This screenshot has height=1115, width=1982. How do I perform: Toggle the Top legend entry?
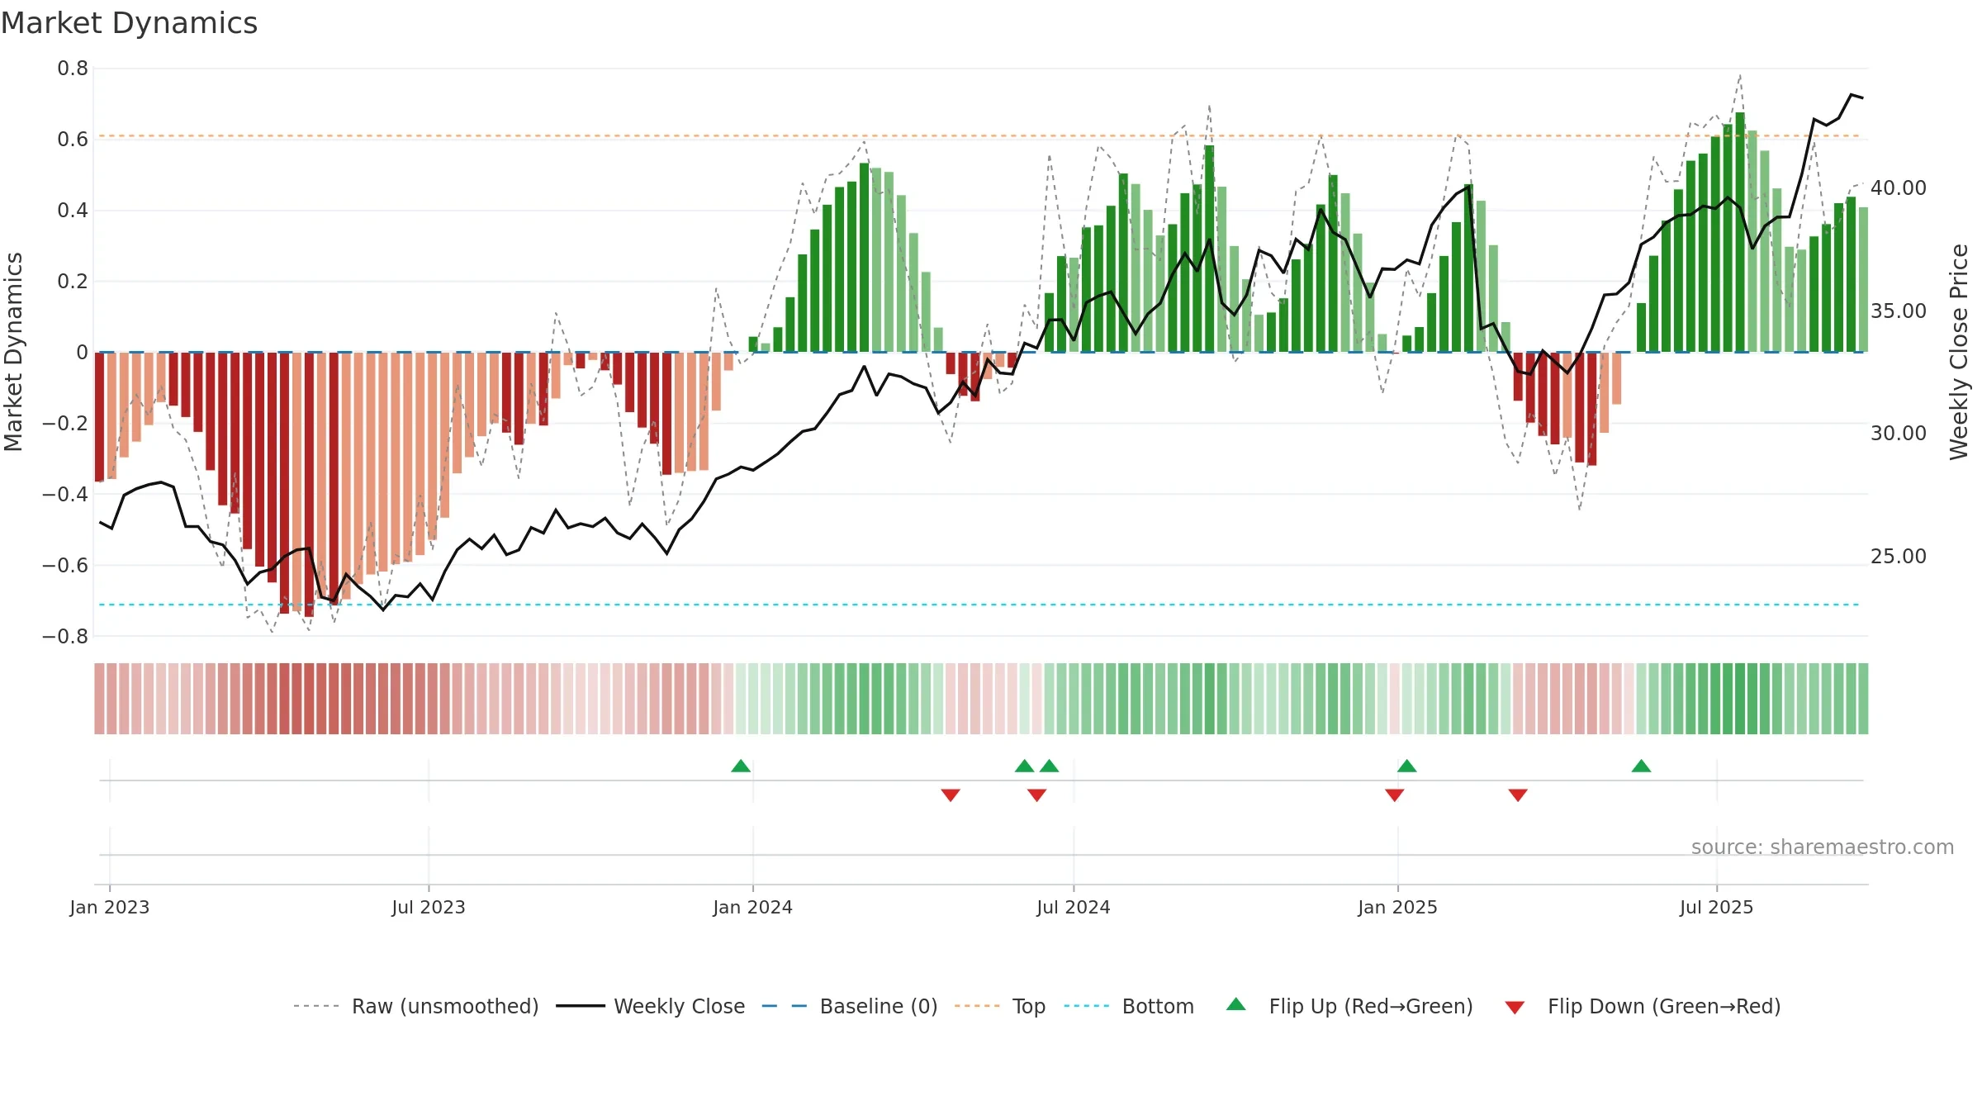pyautogui.click(x=999, y=1006)
